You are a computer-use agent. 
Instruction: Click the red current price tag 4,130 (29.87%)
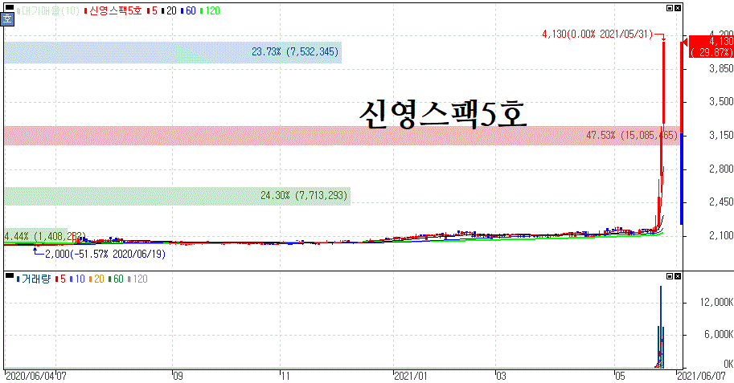[711, 47]
